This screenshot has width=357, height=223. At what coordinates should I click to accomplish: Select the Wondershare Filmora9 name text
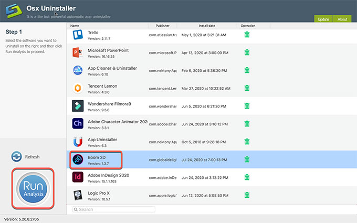tap(110, 104)
